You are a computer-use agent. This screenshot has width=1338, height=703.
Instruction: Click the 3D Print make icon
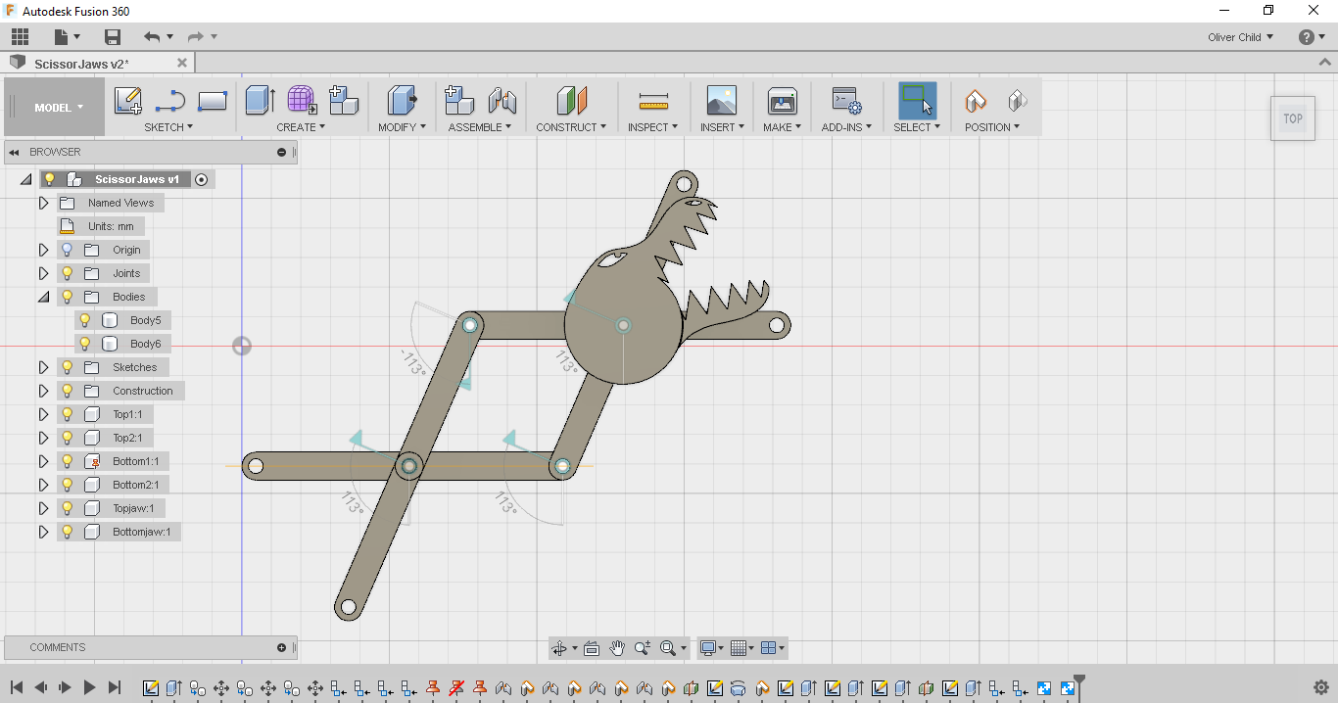point(782,101)
